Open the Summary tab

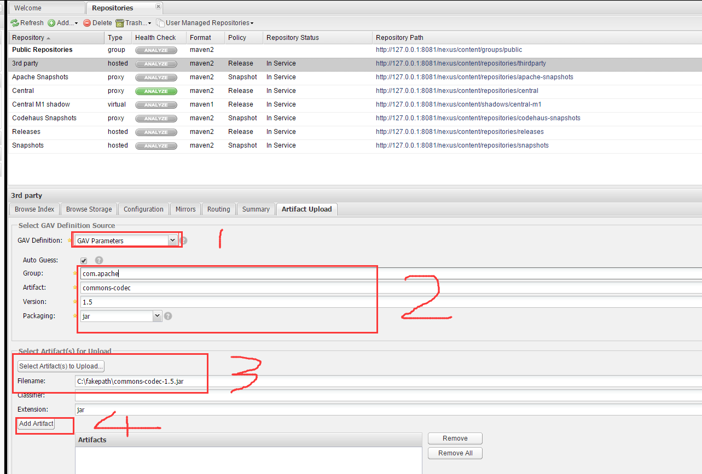click(256, 209)
